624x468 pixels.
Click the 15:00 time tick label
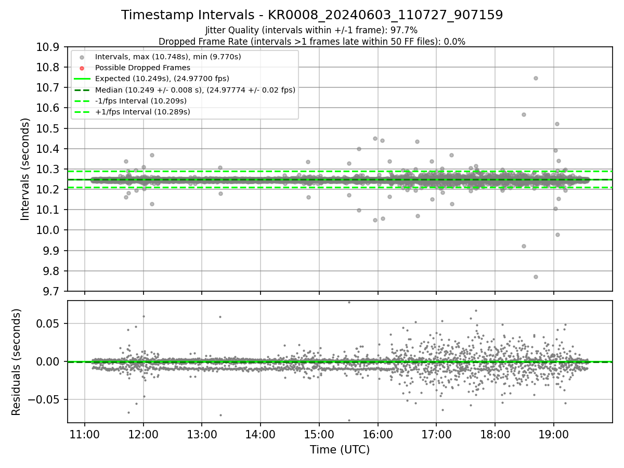point(319,434)
